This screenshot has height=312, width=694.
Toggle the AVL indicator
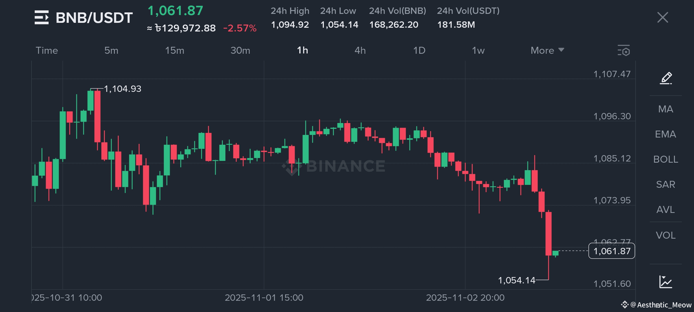click(666, 210)
